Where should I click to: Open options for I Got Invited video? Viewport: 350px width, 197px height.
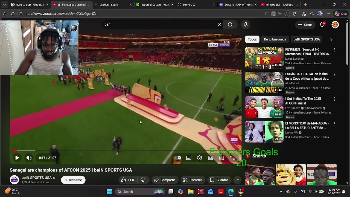point(335,99)
